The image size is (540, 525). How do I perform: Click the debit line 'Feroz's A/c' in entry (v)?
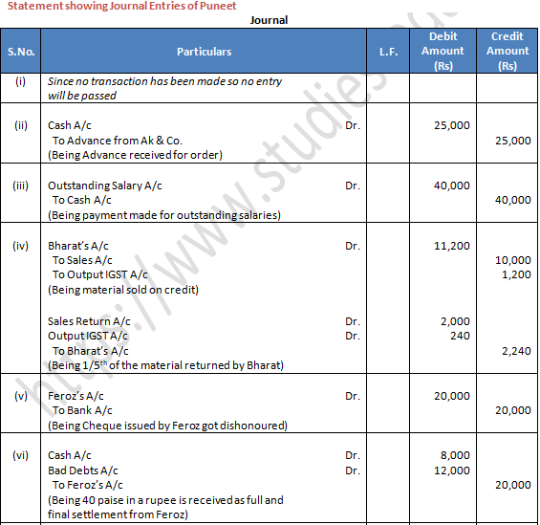(x=76, y=396)
